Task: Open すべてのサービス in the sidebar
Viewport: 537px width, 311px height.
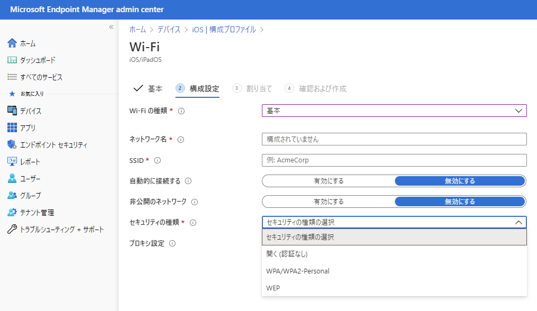Action: click(41, 77)
